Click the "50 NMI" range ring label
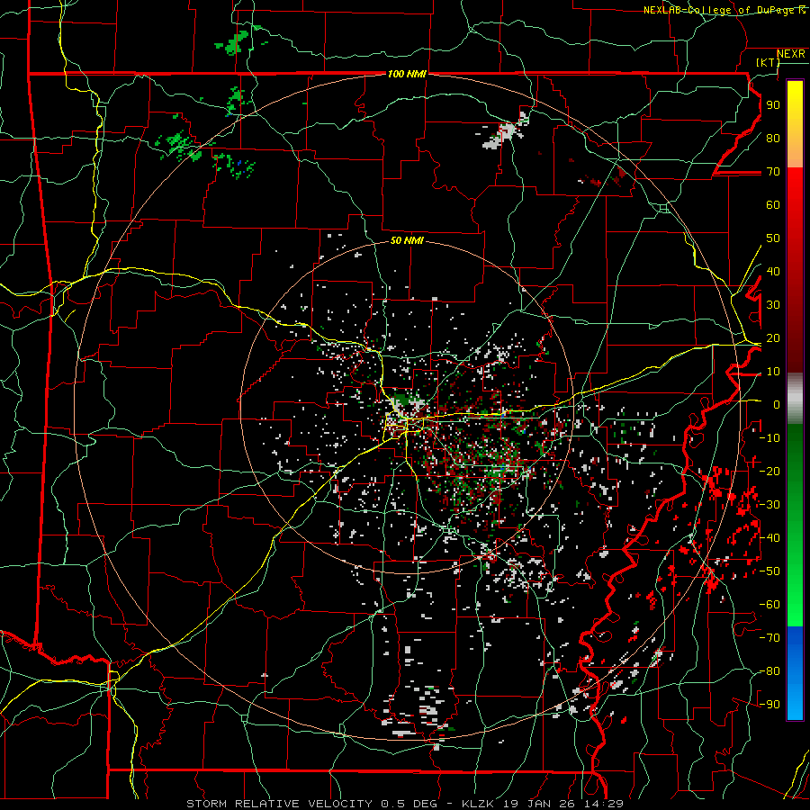This screenshot has width=810, height=810. click(x=407, y=240)
